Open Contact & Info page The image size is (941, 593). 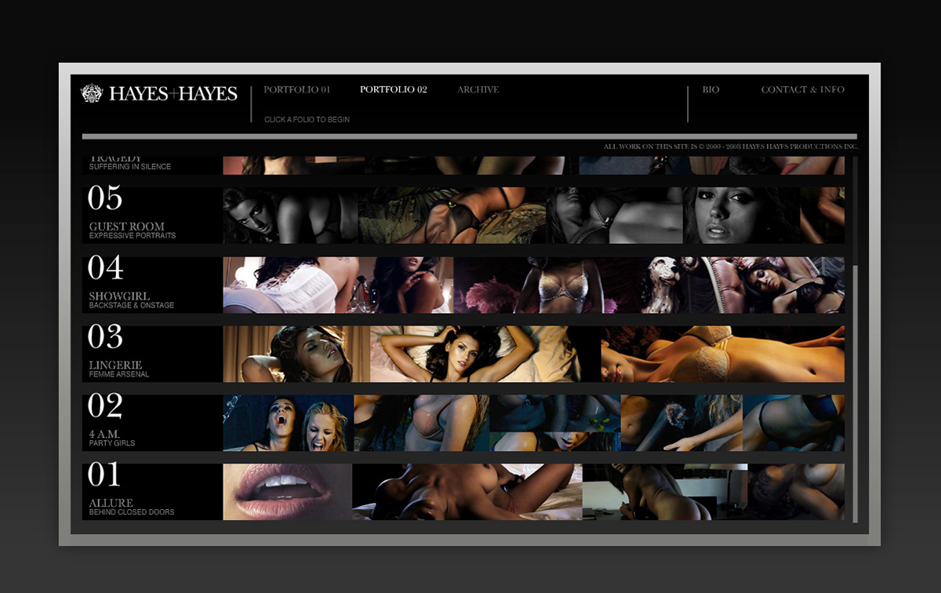tap(803, 89)
